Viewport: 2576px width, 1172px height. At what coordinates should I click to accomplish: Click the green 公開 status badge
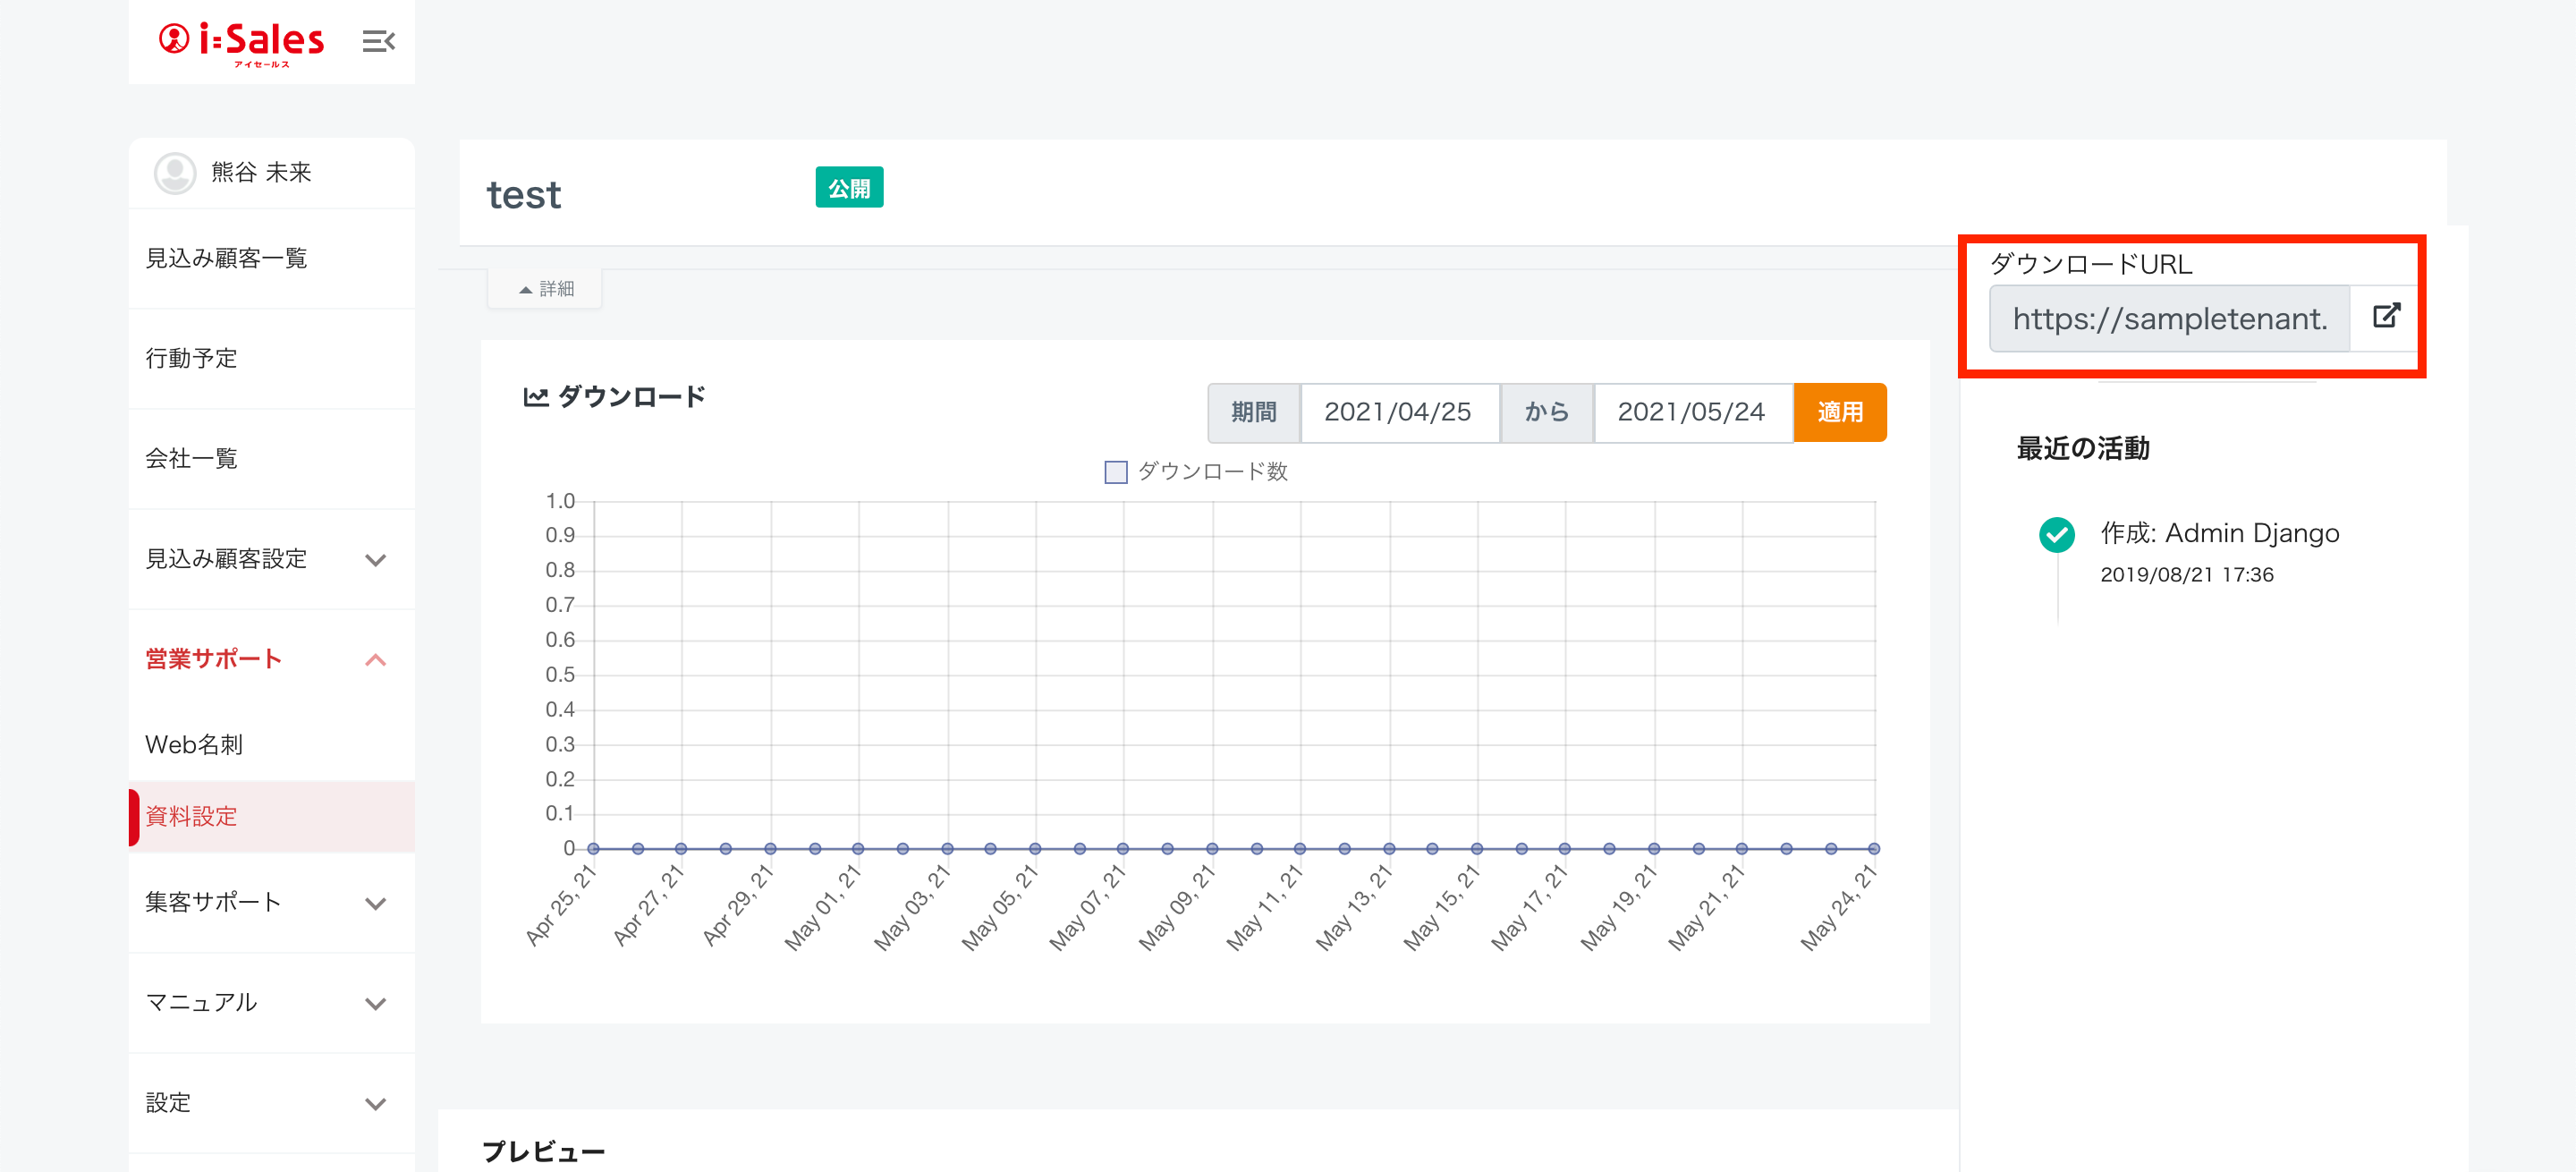click(x=848, y=188)
